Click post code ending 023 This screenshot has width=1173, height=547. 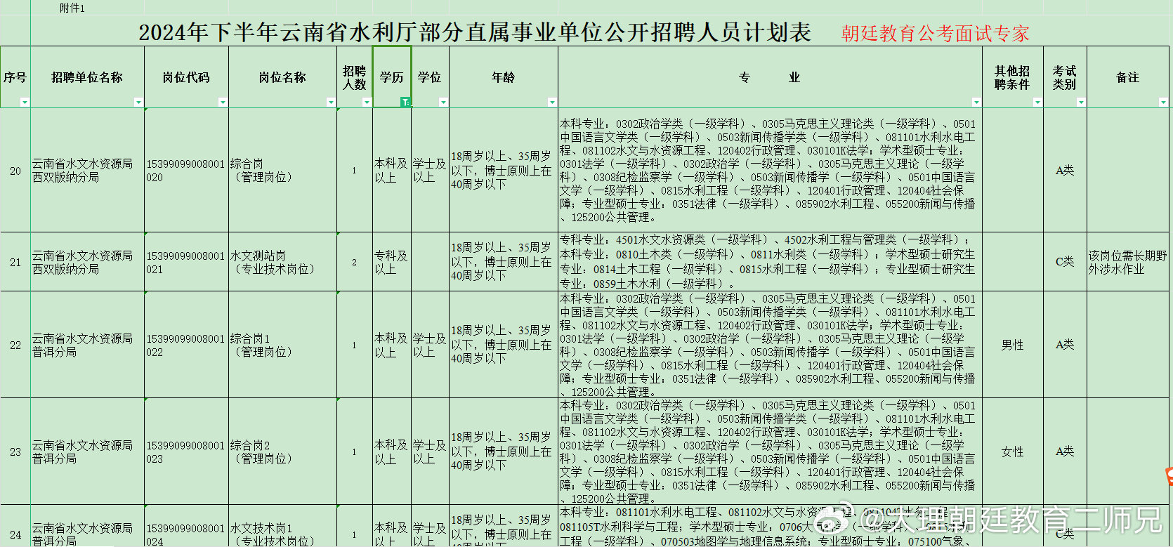click(x=186, y=452)
